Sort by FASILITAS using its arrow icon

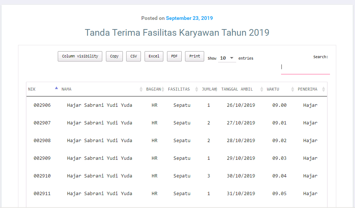tap(196, 89)
